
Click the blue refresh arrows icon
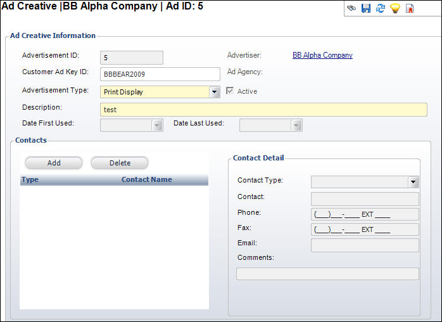(381, 8)
